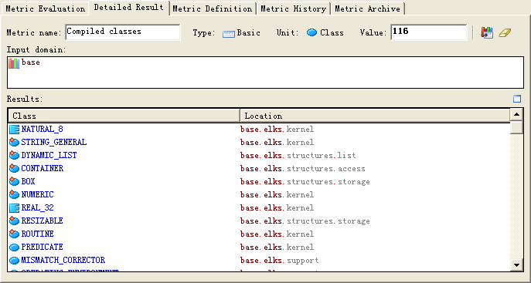Open the Metric Definition tab
This screenshot has height=283, width=531.
click(x=213, y=8)
